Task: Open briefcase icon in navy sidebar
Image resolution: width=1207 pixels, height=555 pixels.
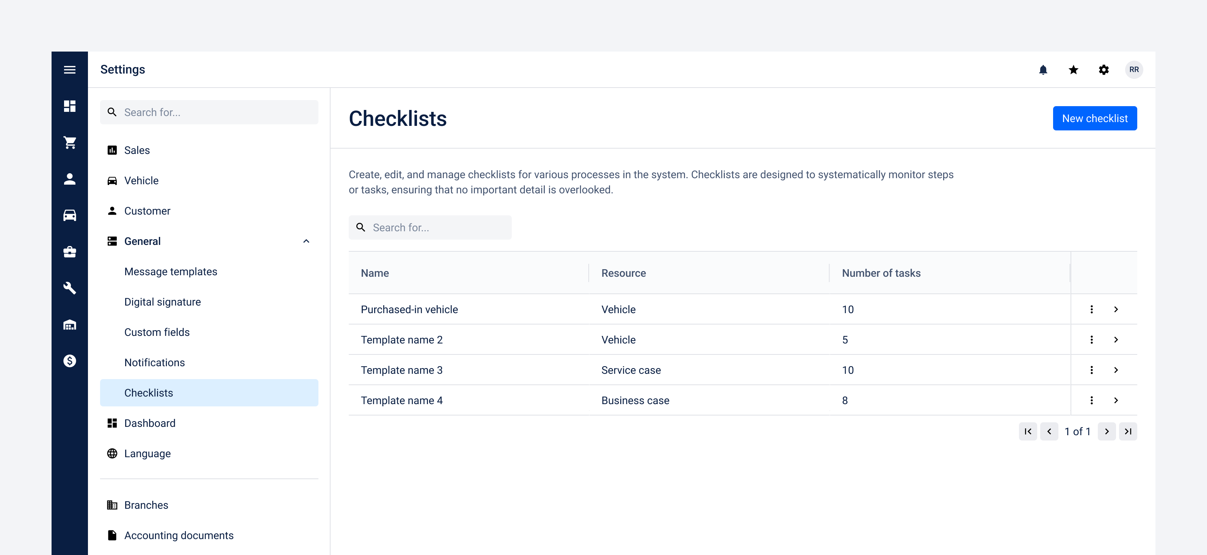Action: pos(69,252)
